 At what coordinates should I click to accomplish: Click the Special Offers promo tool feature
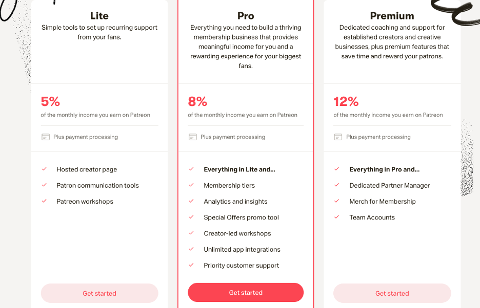click(241, 217)
